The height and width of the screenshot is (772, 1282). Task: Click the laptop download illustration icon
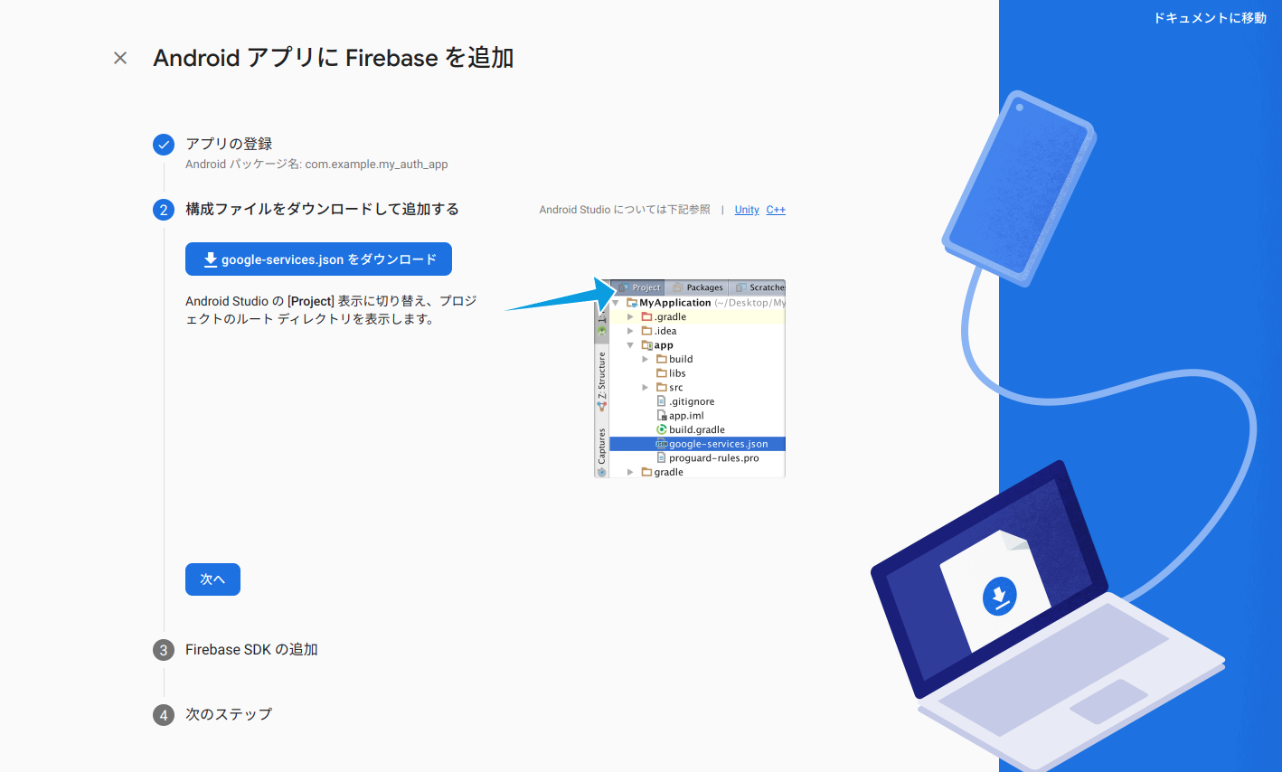(x=999, y=597)
